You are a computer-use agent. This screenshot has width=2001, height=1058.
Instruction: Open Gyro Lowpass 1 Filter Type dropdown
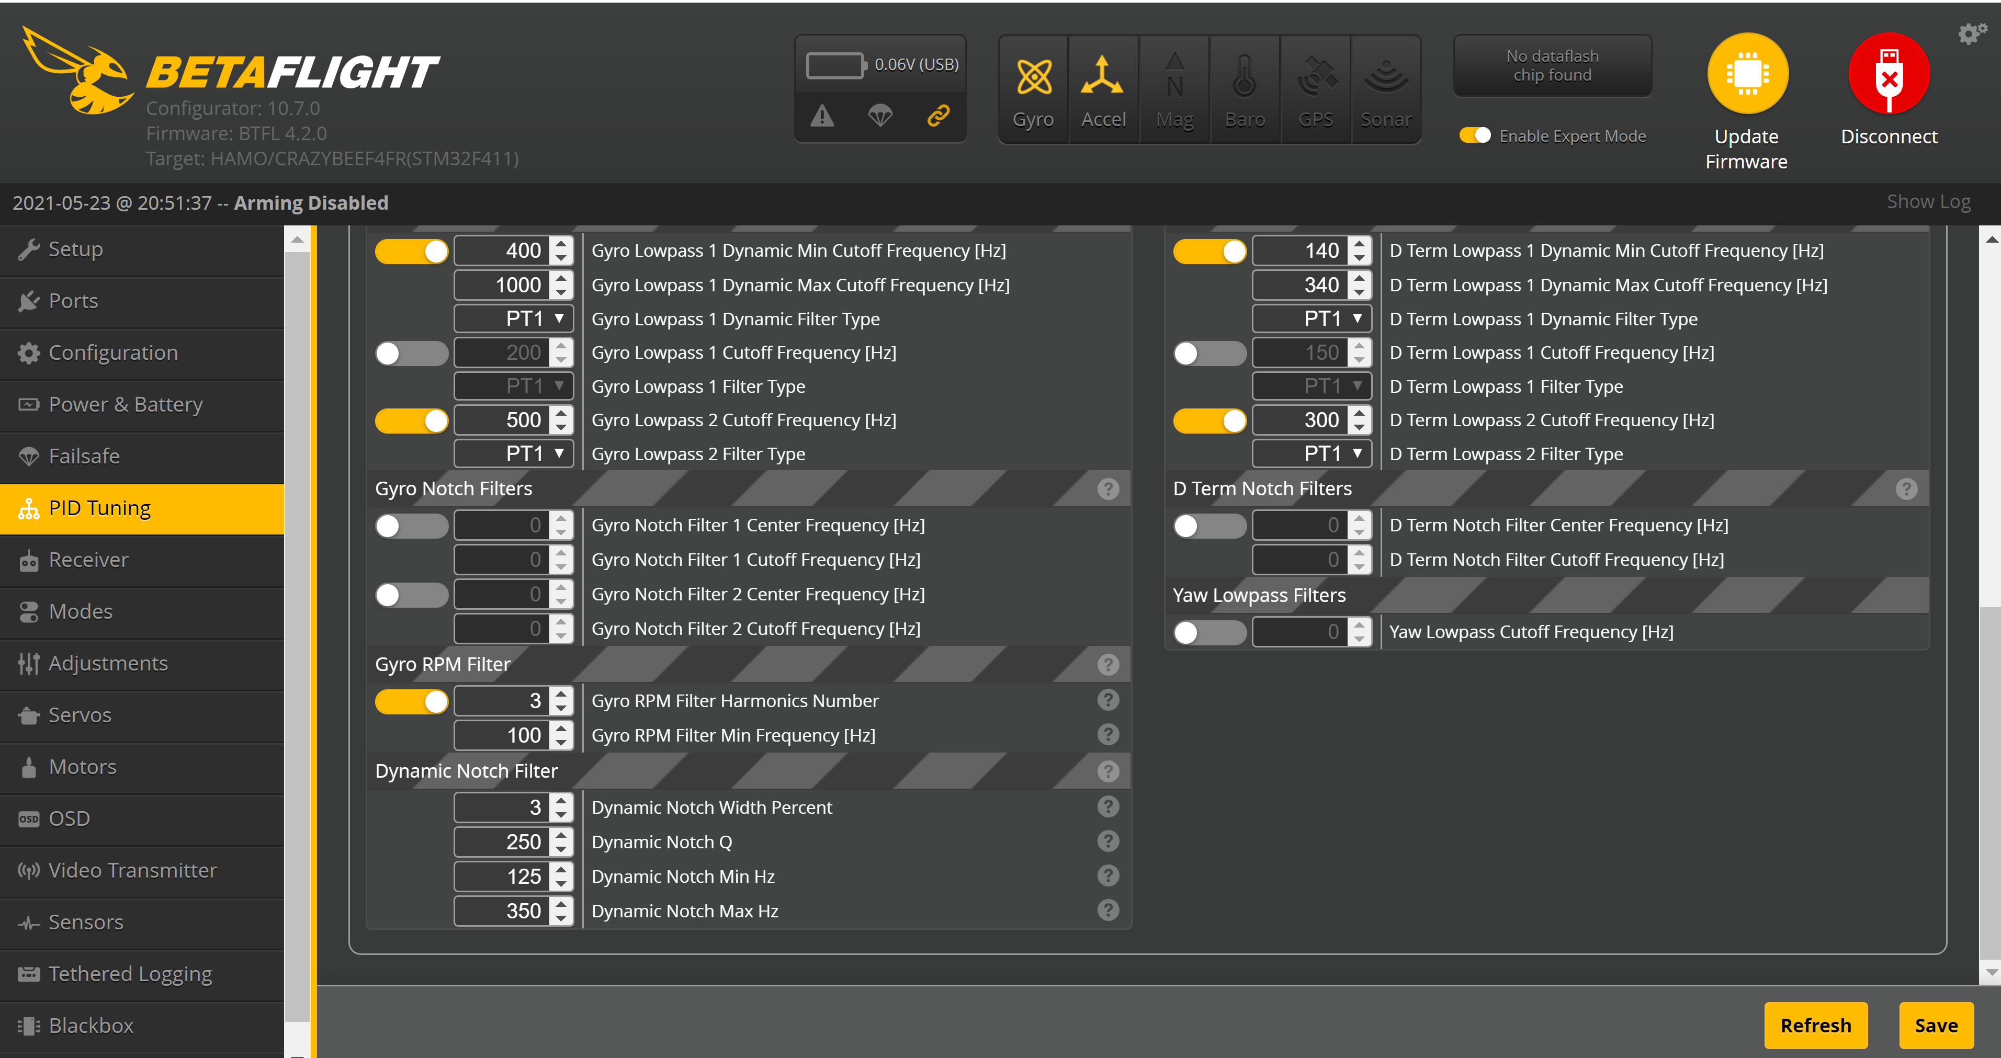(x=513, y=387)
